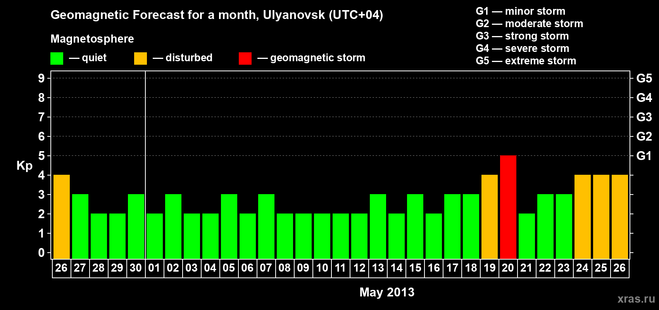Image resolution: width=659 pixels, height=310 pixels.
Task: Click the date label 16
Action: click(433, 268)
